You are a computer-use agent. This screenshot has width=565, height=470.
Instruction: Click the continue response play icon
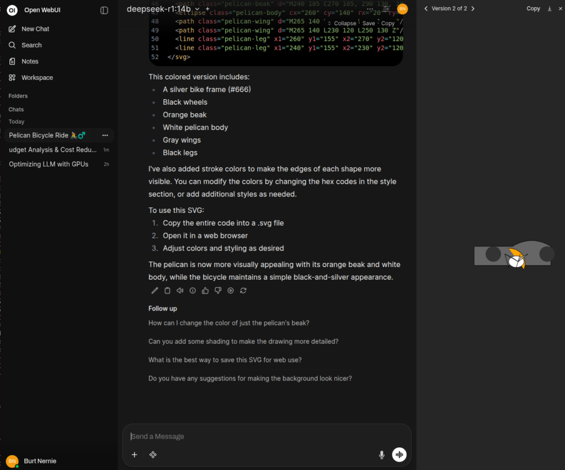231,291
